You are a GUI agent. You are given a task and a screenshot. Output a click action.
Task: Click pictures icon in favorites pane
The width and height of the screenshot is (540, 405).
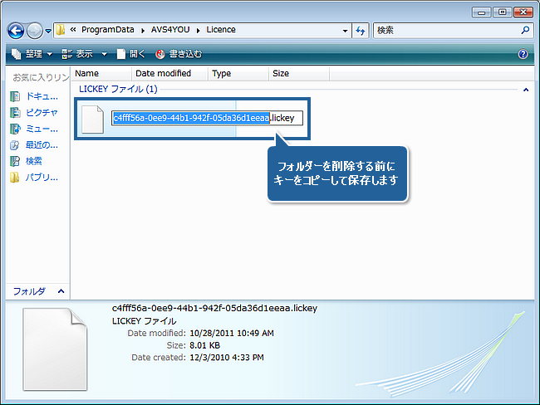(x=15, y=113)
